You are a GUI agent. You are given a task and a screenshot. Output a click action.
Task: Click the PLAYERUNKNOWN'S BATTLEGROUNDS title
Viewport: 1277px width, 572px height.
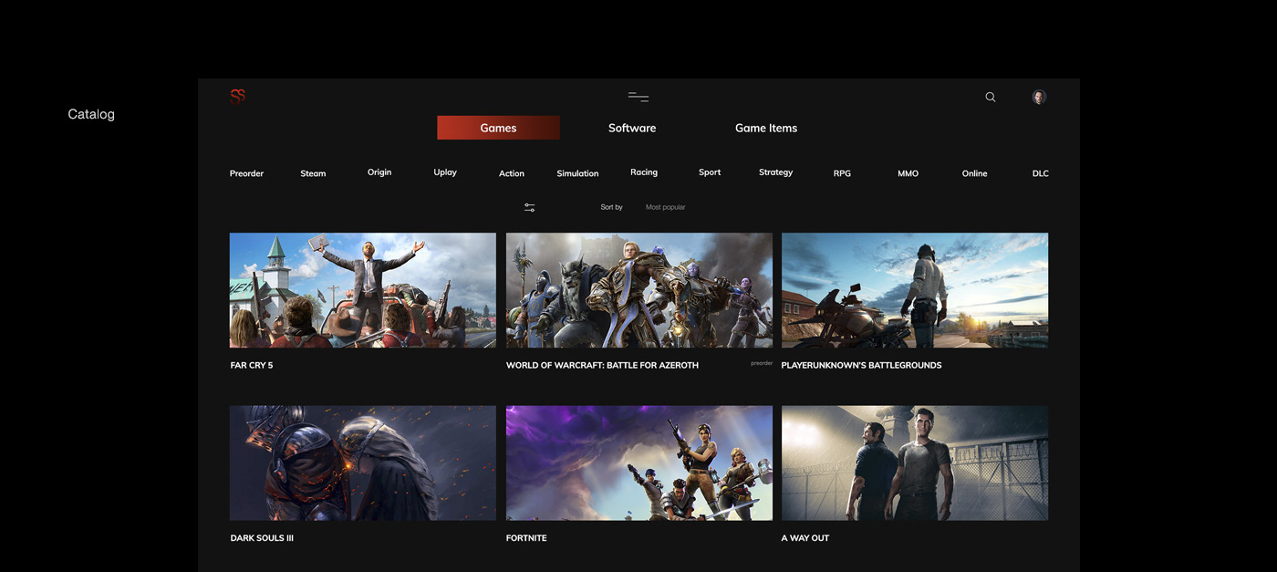tap(861, 365)
